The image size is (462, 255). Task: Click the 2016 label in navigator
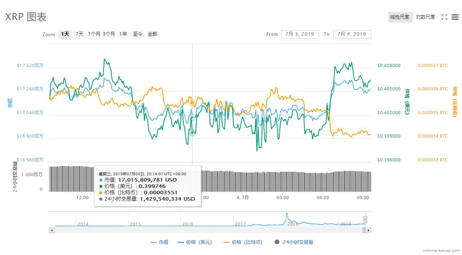(188, 224)
